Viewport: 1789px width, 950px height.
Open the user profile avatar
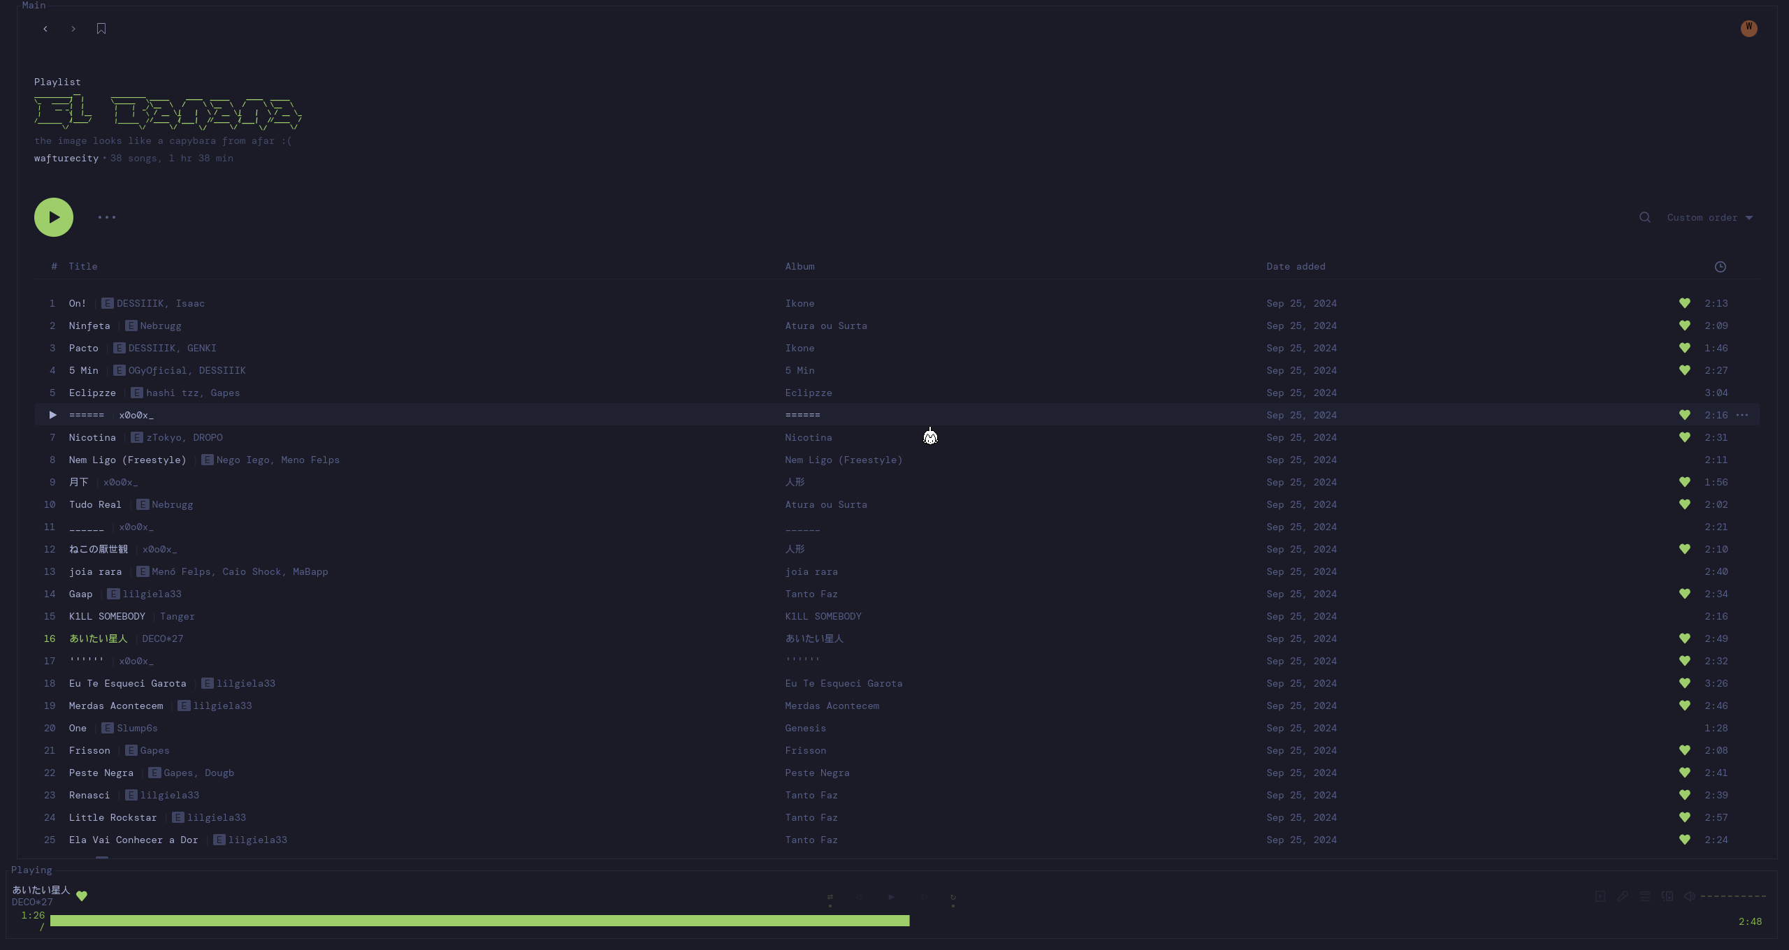[x=1748, y=28]
